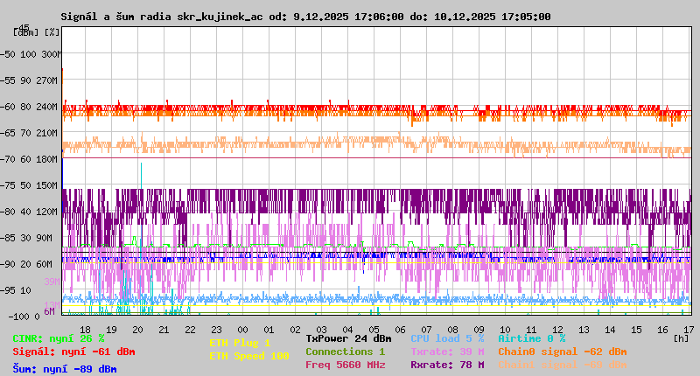Click the pink 'Txrate: 39 M' legend
Image resolution: width=700 pixels, height=376 pixels.
[447, 352]
